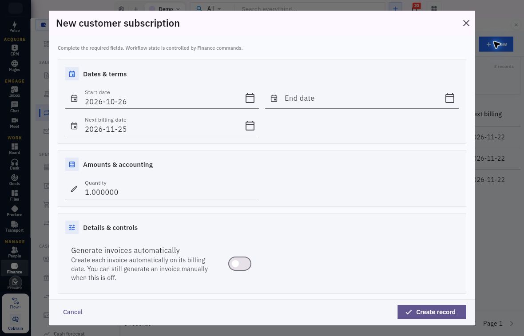Open the Goals module

coord(14,180)
